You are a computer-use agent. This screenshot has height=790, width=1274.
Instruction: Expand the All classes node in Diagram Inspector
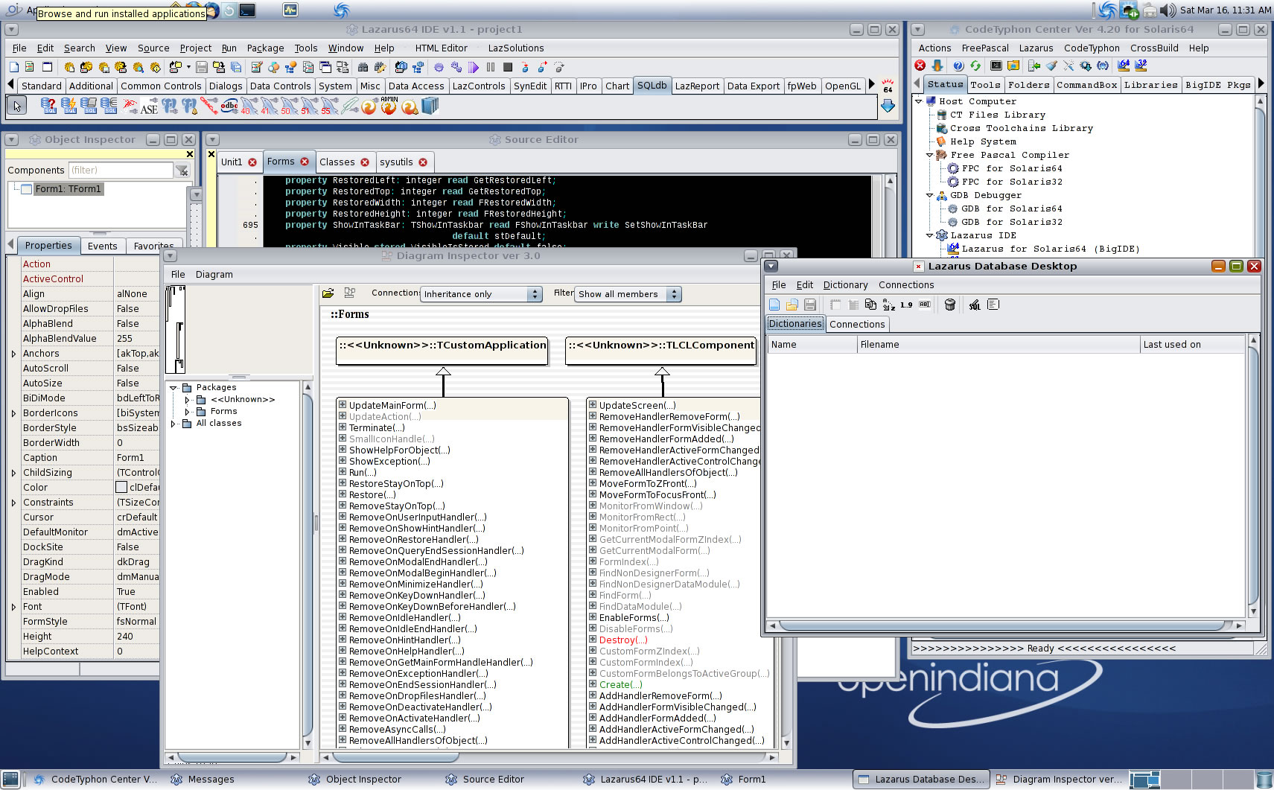click(x=173, y=423)
